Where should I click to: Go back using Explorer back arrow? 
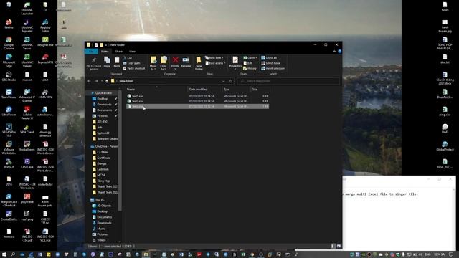click(x=89, y=81)
